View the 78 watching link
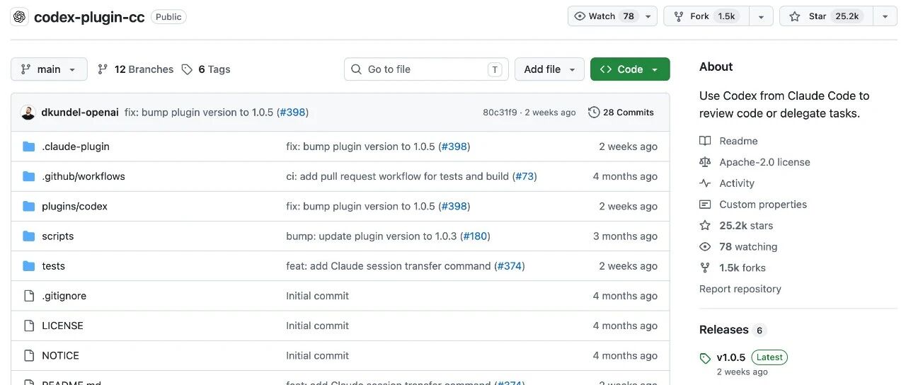The image size is (906, 385). (748, 247)
